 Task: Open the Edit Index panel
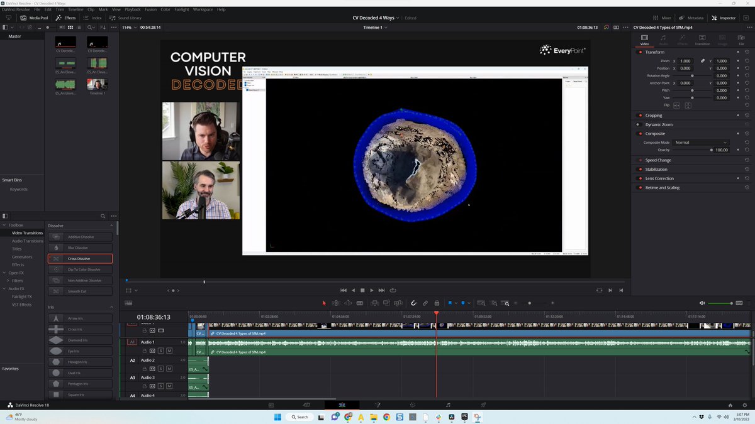[x=92, y=18]
